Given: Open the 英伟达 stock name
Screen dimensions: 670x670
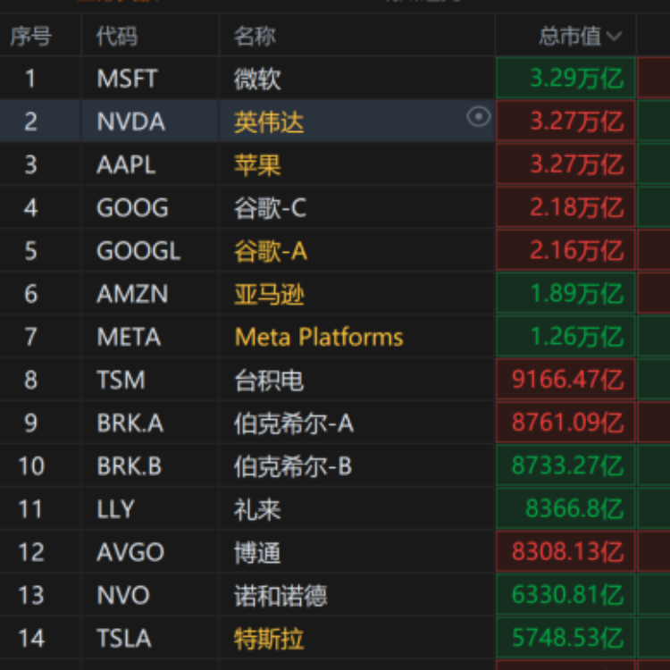Looking at the screenshot, I should tap(269, 121).
